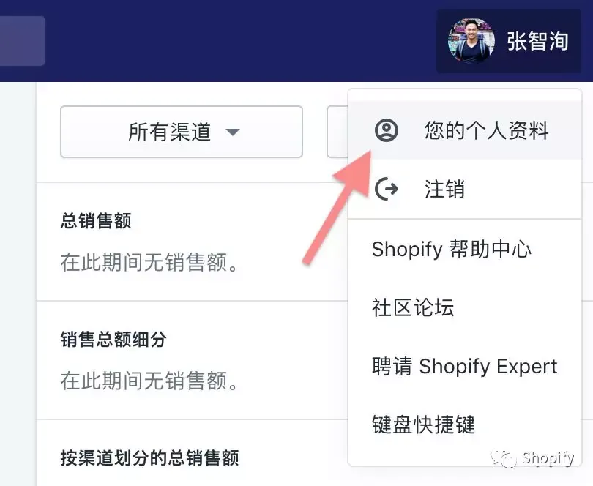
Task: Open the 总销售额 report card
Action: coord(96,221)
